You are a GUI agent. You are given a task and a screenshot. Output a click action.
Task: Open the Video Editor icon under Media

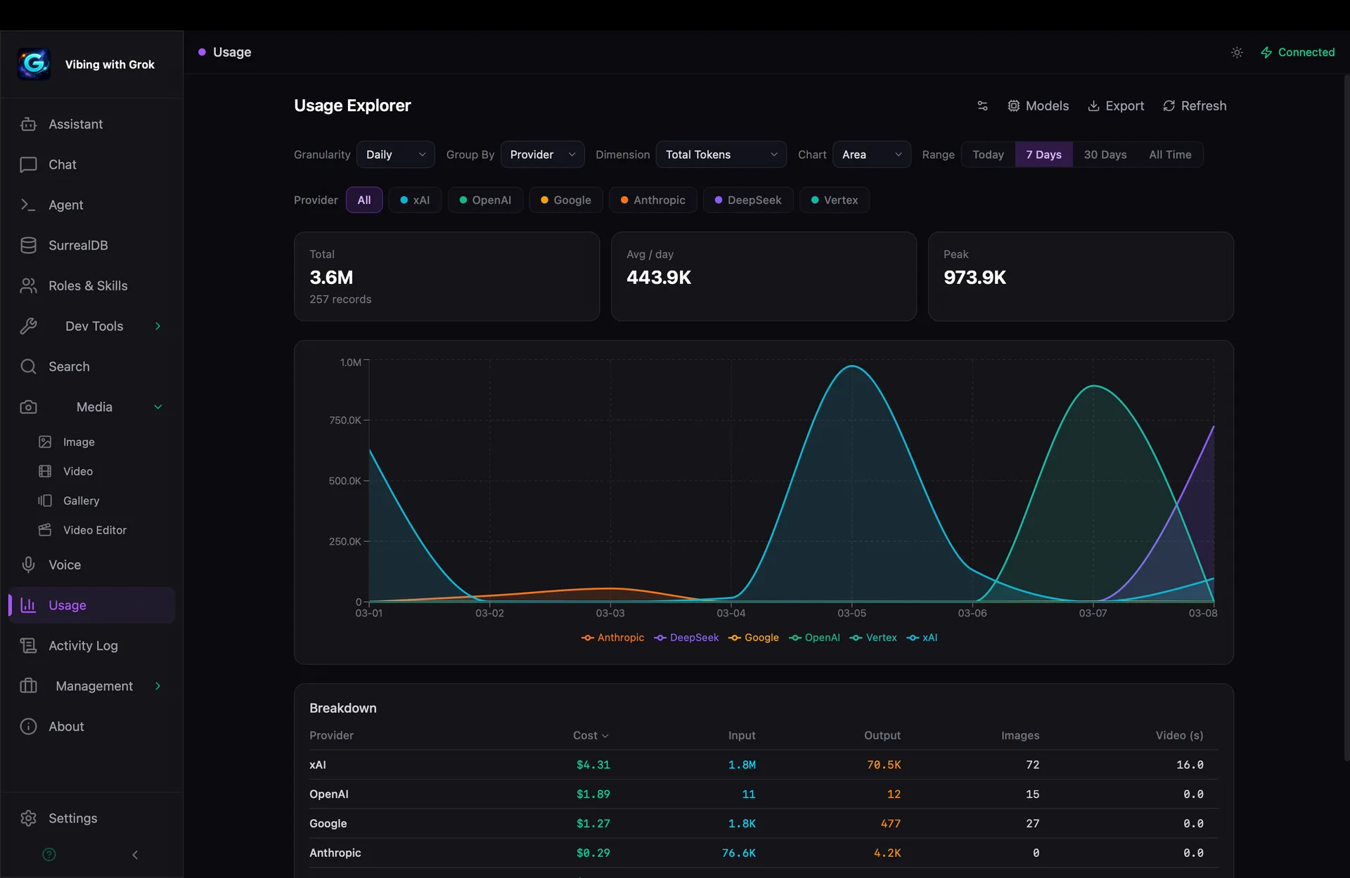(45, 529)
